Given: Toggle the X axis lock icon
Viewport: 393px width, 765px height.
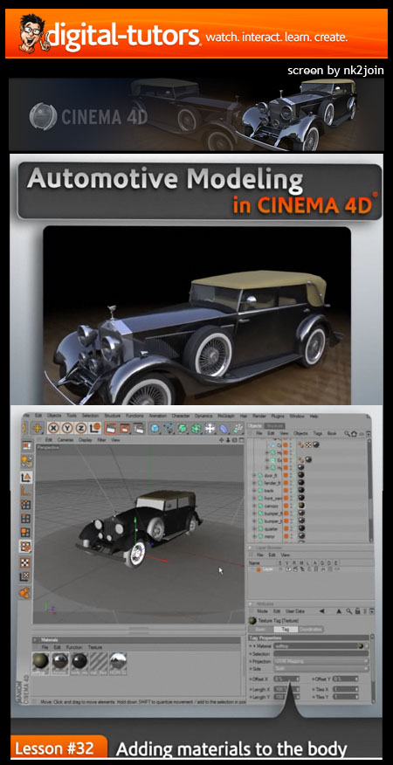Looking at the screenshot, I should pos(53,429).
